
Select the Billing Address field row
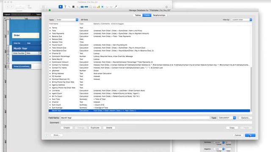coord(149,73)
